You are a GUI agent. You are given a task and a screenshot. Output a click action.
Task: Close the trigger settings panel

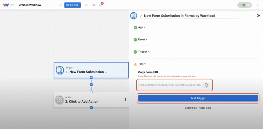point(258,16)
